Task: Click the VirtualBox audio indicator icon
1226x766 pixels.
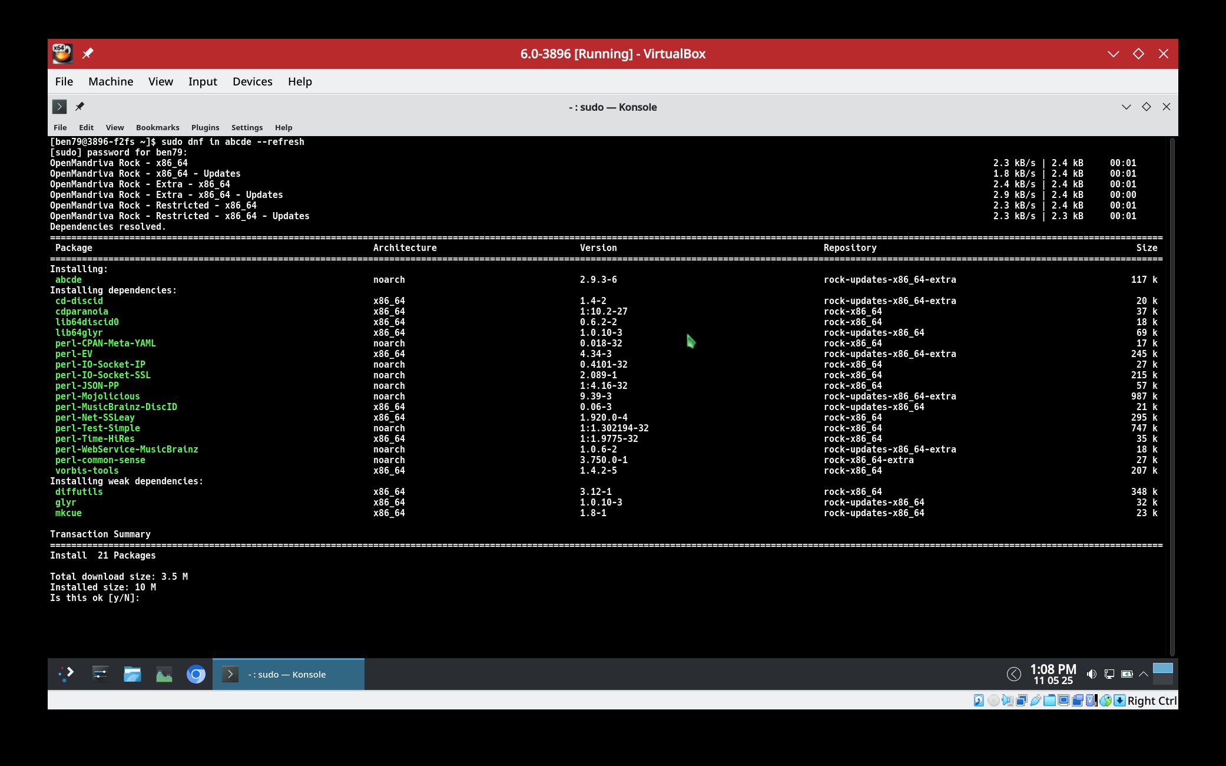Action: pos(1008,701)
